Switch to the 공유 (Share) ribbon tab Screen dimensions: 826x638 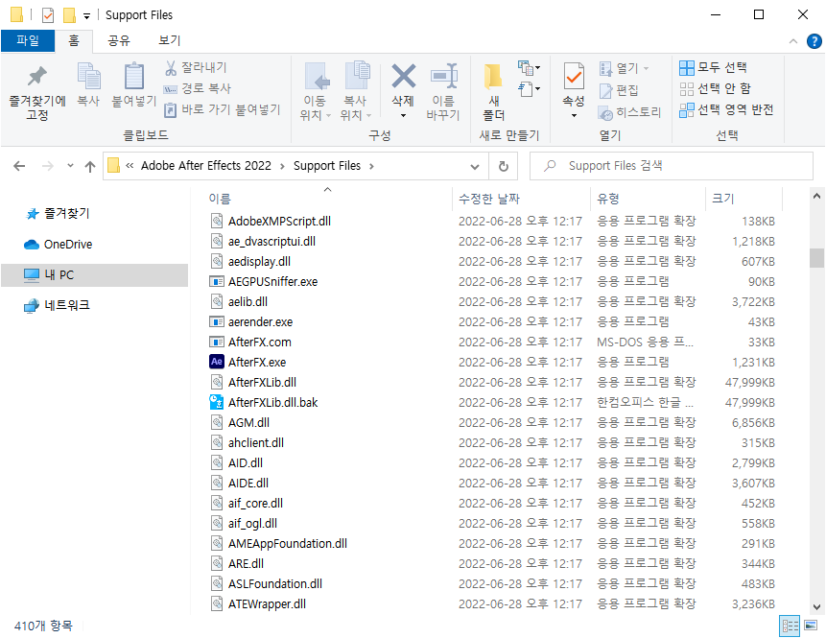119,40
